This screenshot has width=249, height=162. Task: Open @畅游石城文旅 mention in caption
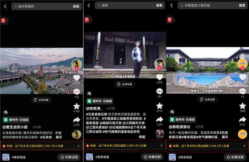pyautogui.click(x=110, y=123)
